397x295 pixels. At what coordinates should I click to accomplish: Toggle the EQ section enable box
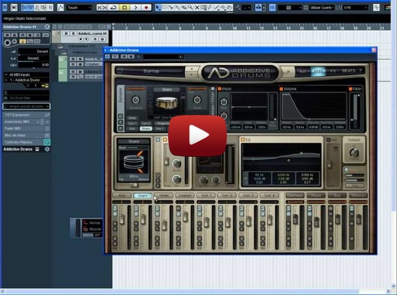(x=243, y=140)
